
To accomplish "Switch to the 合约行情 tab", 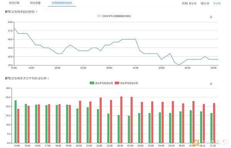I will click(x=14, y=3).
